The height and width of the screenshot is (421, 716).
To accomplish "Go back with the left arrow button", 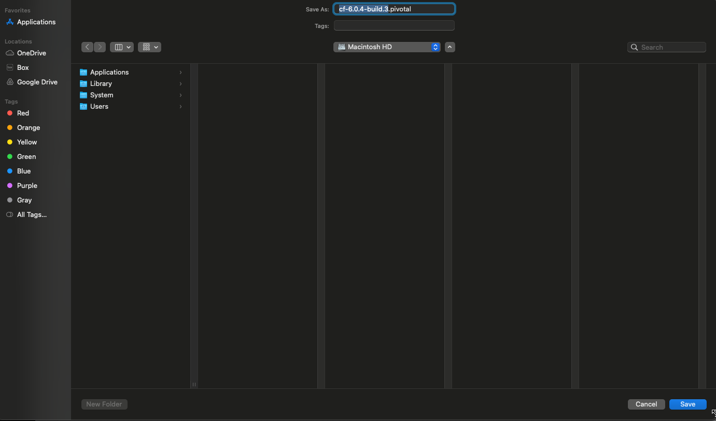I will 87,47.
